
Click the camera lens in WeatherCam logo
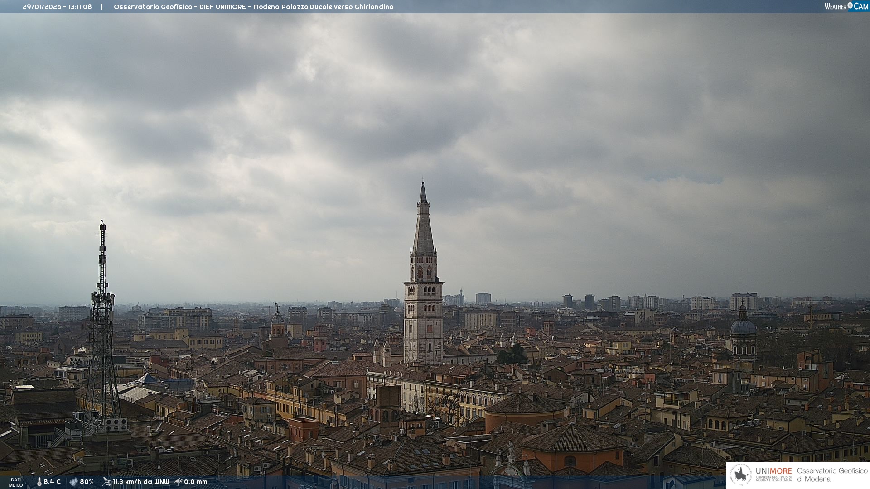[850, 5]
